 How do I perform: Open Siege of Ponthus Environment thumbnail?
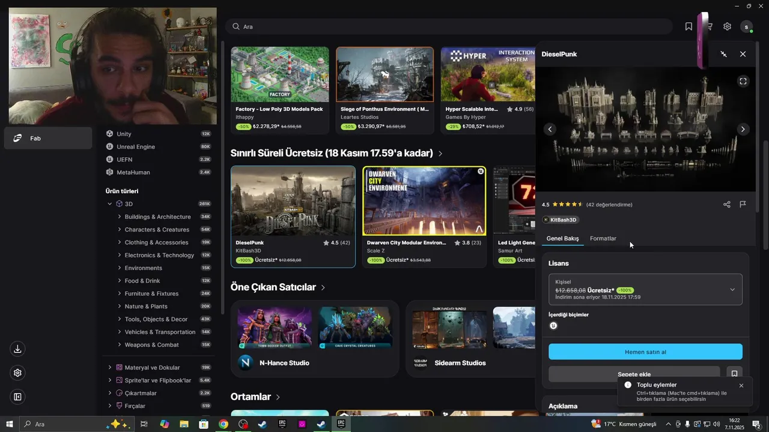[384, 74]
